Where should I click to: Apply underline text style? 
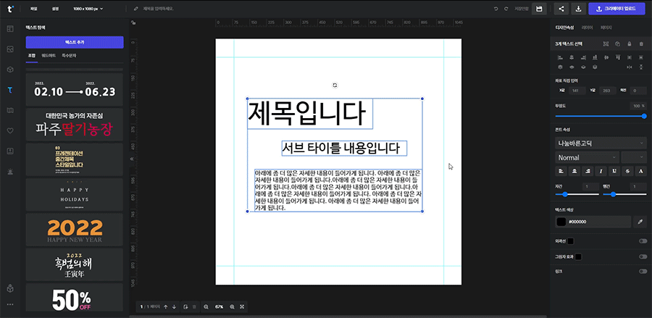coord(614,171)
